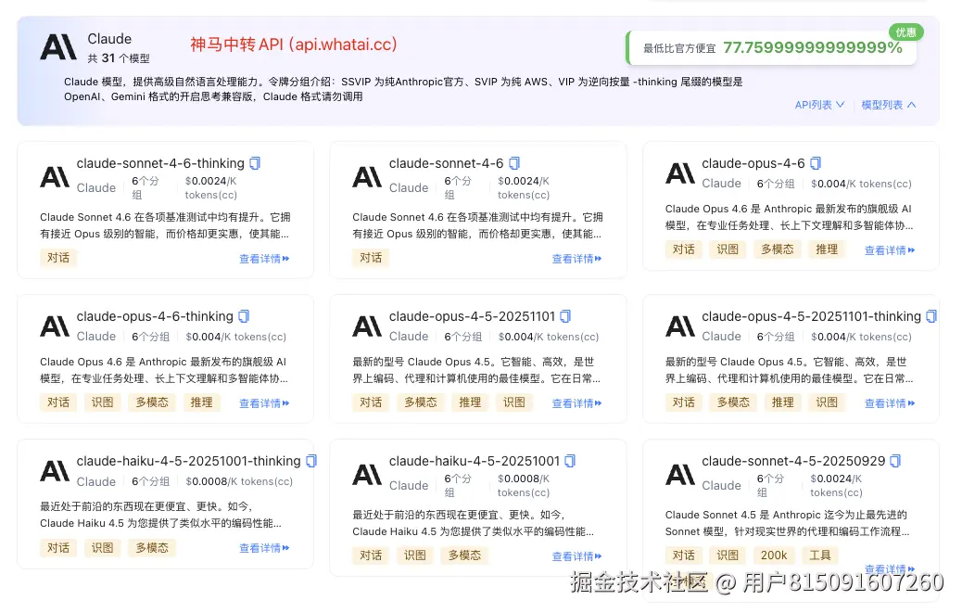
Task: Click the claude-haiku-4-5-20251001 model title
Action: coord(475,461)
